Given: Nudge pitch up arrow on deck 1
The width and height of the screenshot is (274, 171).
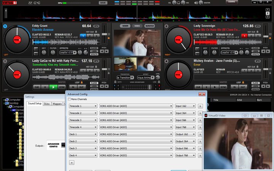Looking at the screenshot, I should [107, 51].
